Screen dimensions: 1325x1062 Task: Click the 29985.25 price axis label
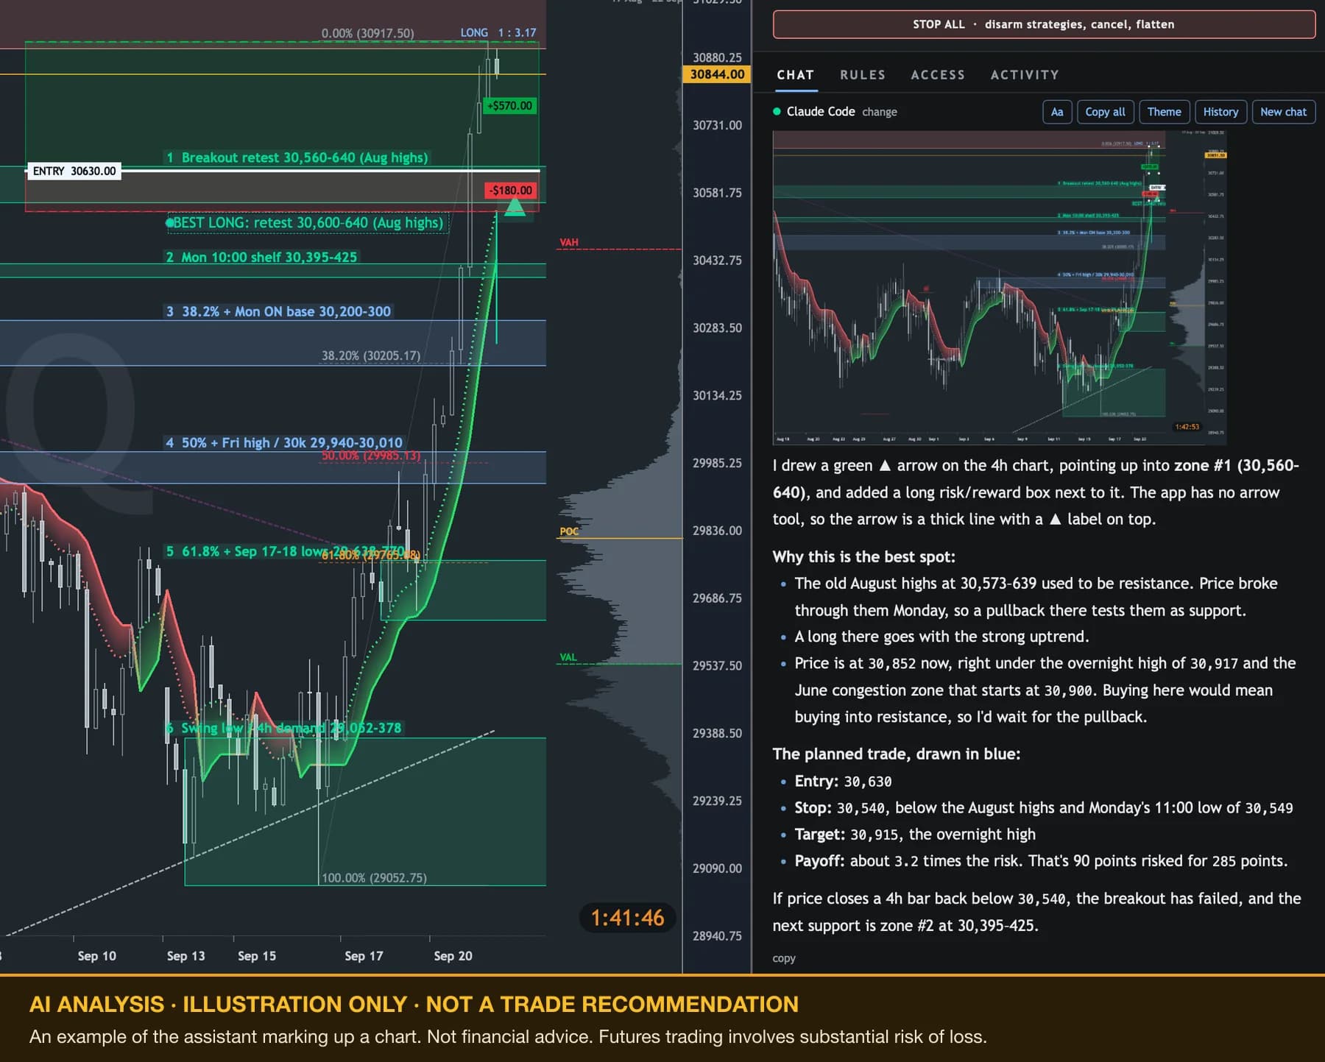(x=717, y=463)
